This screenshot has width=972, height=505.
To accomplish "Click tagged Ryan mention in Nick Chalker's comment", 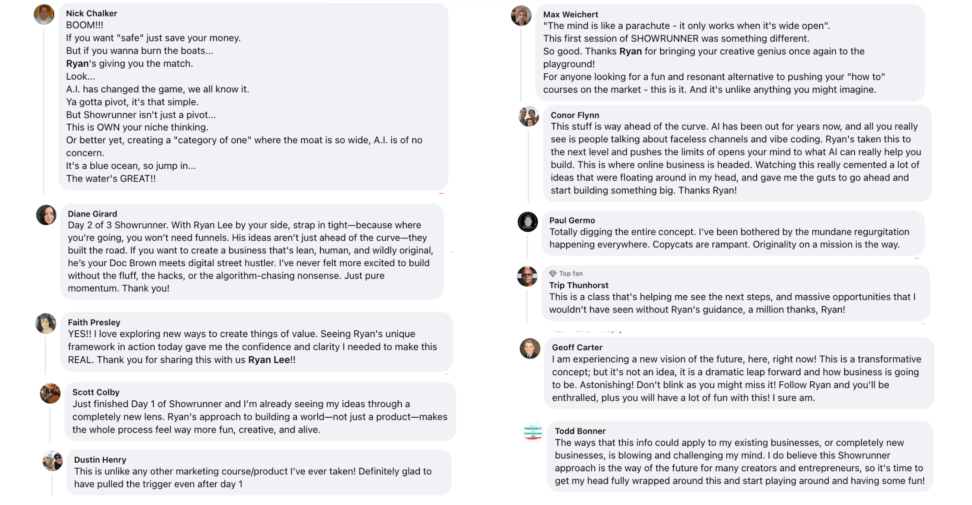I will [77, 64].
